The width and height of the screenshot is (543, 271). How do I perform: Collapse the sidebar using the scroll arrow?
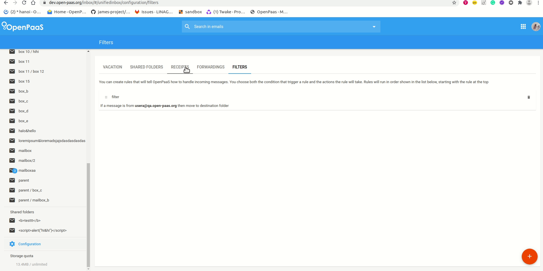(x=88, y=51)
